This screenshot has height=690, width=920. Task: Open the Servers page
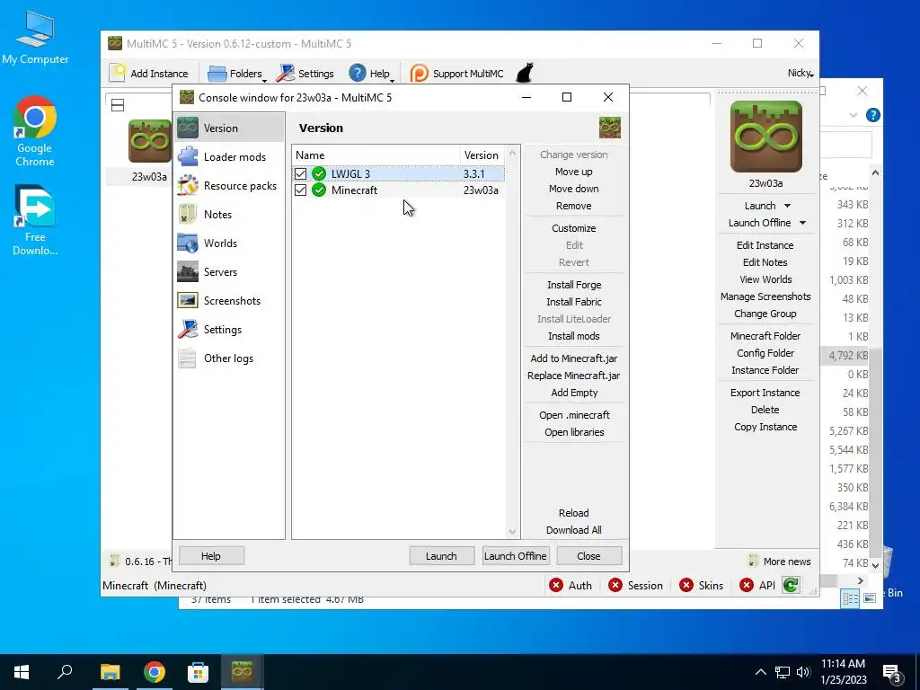coord(229,271)
